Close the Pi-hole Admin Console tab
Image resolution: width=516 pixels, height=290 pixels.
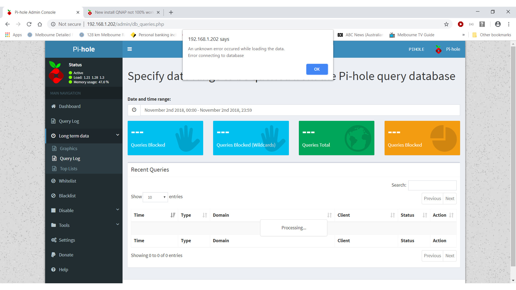point(78,12)
